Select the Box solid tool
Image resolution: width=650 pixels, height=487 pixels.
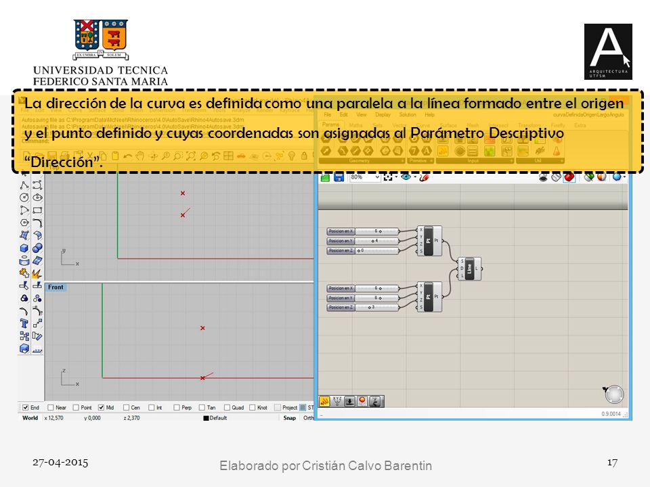pos(24,248)
